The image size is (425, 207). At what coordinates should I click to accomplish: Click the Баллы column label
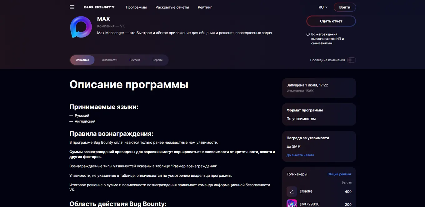[x=347, y=182]
